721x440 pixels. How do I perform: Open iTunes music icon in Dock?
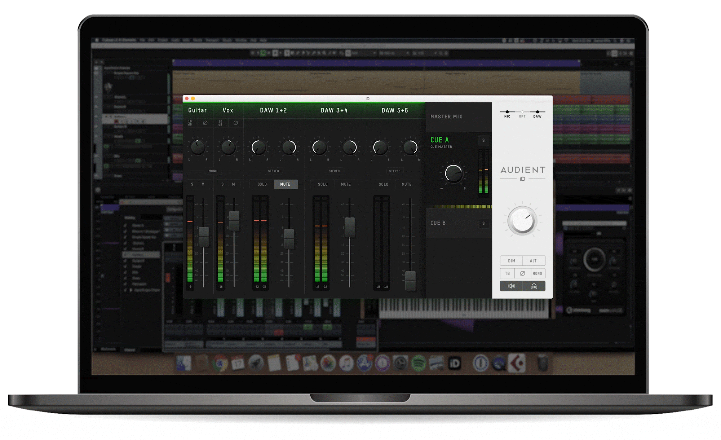(x=346, y=364)
